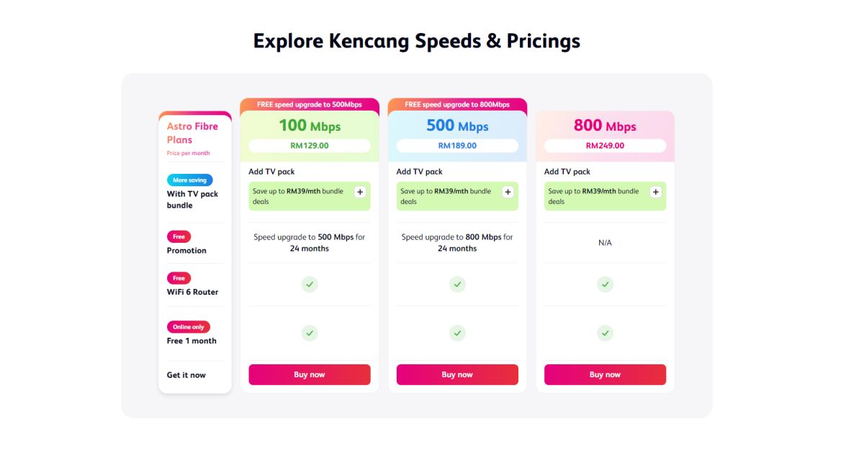Click Free 1 month checkmark for 500 Mbps

[x=457, y=333]
